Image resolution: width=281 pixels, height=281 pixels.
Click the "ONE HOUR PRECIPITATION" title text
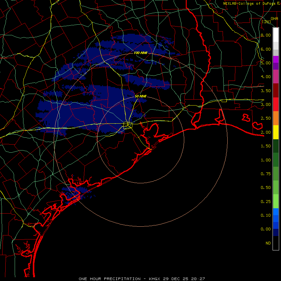tap(110, 279)
